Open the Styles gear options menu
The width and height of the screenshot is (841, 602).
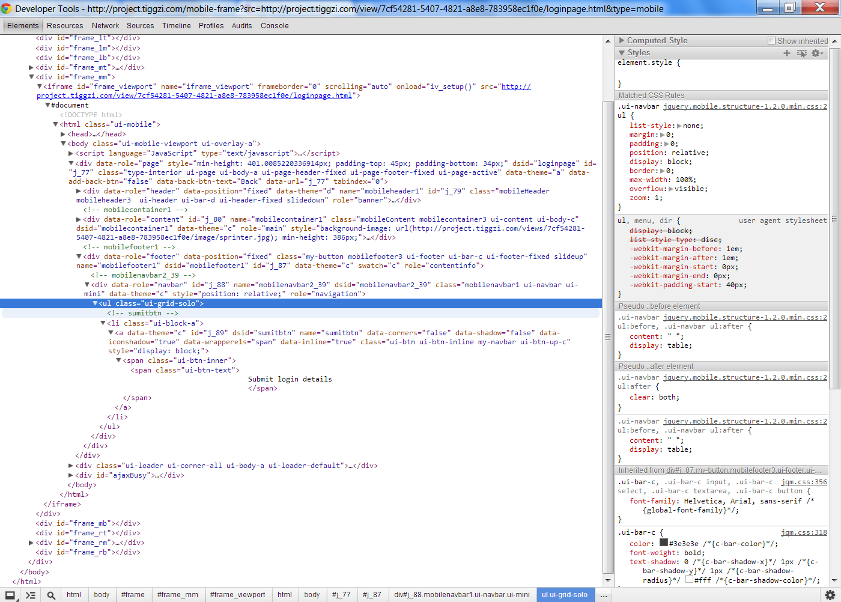click(x=816, y=53)
